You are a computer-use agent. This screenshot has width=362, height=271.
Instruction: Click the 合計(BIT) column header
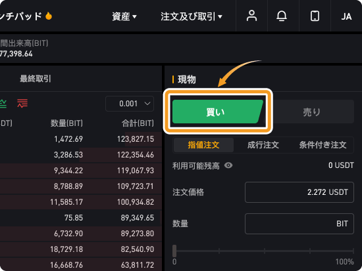[138, 123]
